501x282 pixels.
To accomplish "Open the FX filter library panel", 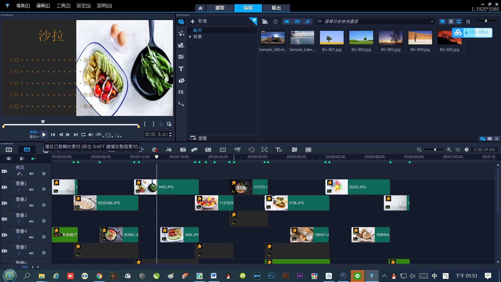I will click(181, 92).
